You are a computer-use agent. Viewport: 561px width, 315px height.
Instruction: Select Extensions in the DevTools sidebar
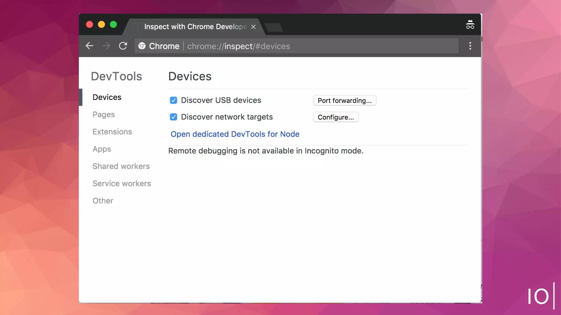pos(112,132)
